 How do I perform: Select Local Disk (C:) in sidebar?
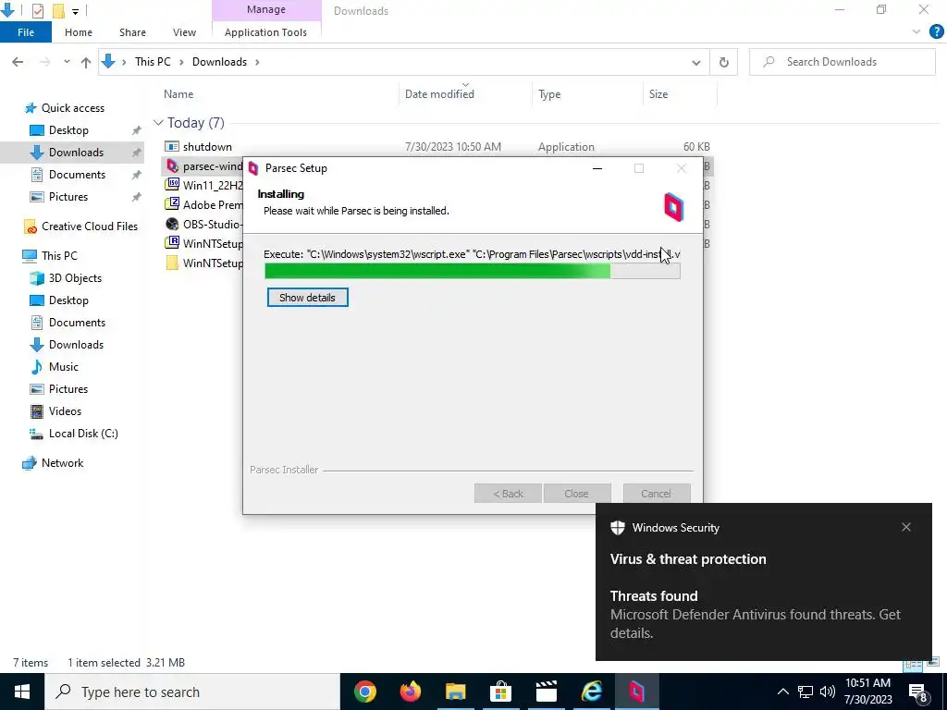tap(75, 434)
